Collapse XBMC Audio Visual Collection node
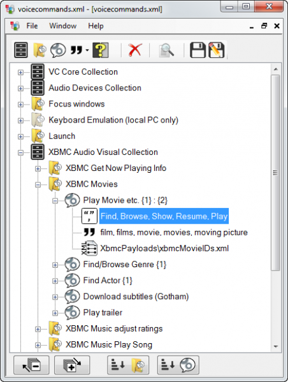Image resolution: width=288 pixels, height=382 pixels. [x=20, y=153]
